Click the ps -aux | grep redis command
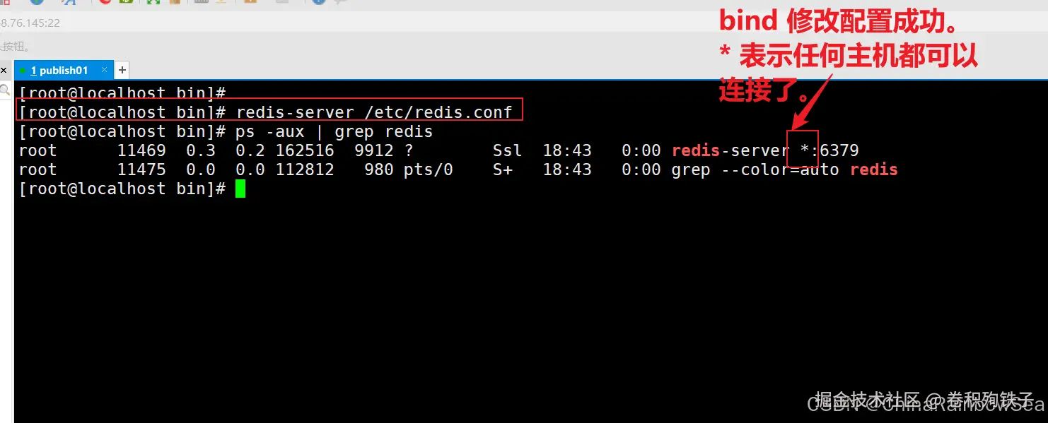The width and height of the screenshot is (1048, 423). pyautogui.click(x=334, y=131)
